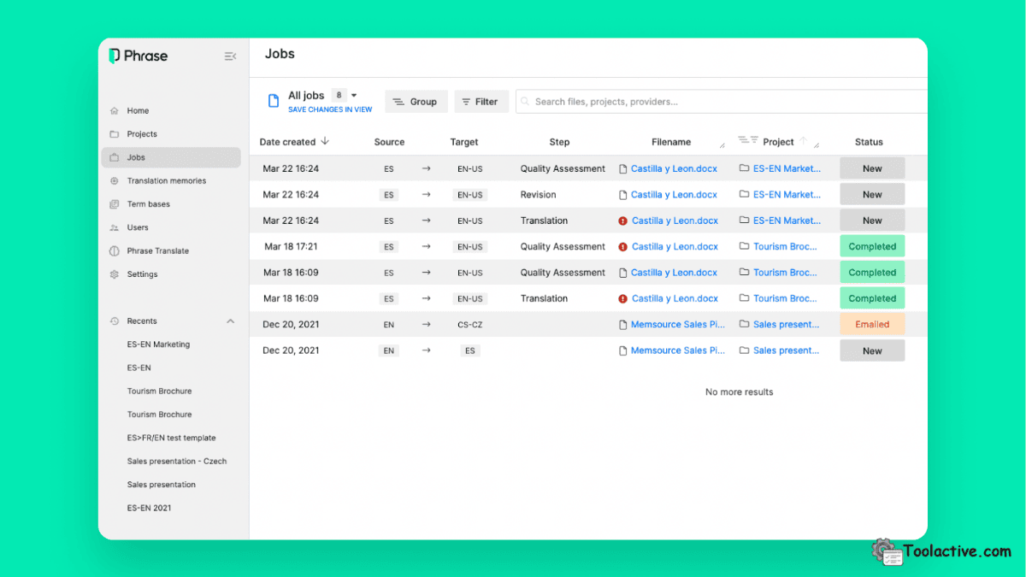Image resolution: width=1026 pixels, height=577 pixels.
Task: Click the Home icon in the sidebar
Action: [115, 111]
